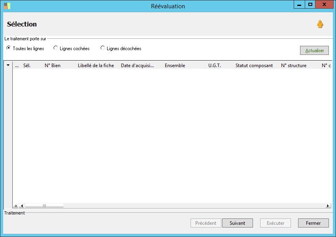Click the Actualiser button
This screenshot has height=237, width=336.
[x=314, y=51]
